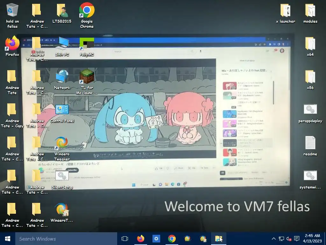This screenshot has width=326, height=245.
Task: Select the SilentSetup file icon
Action: point(62,180)
